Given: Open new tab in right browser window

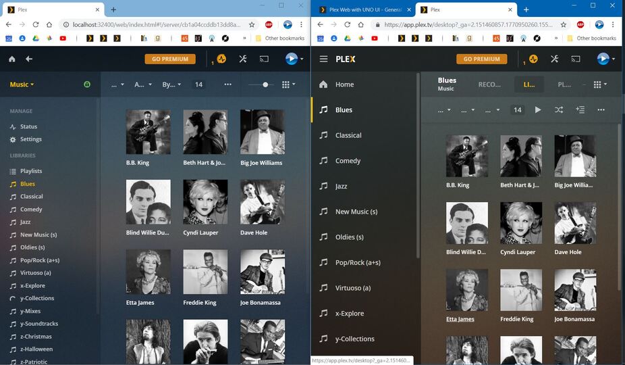Looking at the screenshot, I should 526,9.
